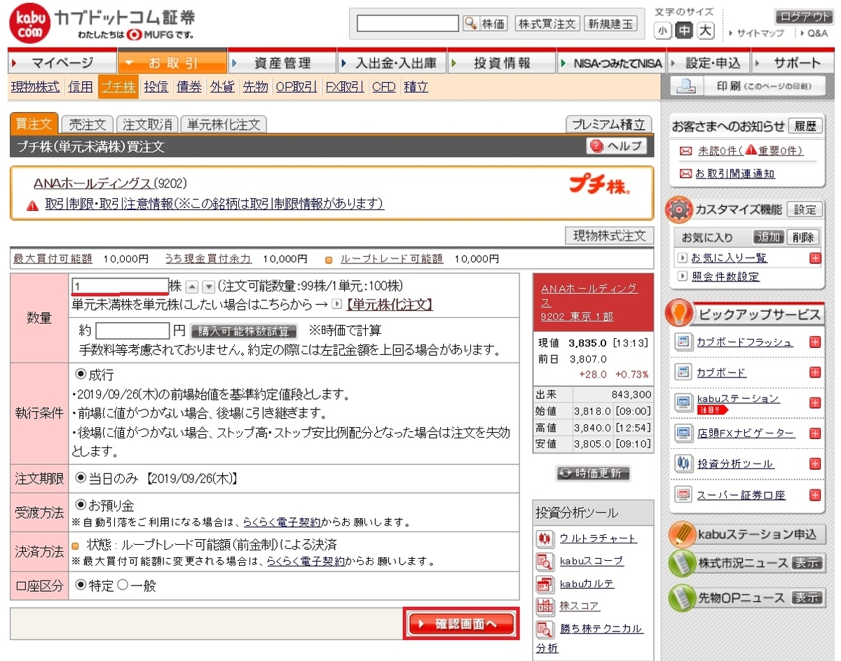Screen dimensions: 841x661
Task: Decrease quantity with down arrow
Action: pos(208,287)
